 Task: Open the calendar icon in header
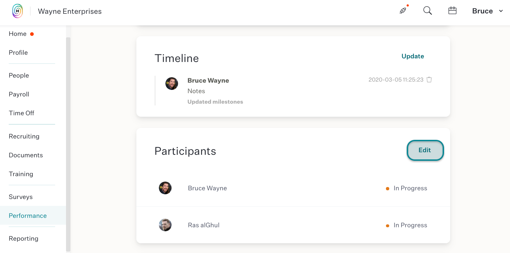452,11
